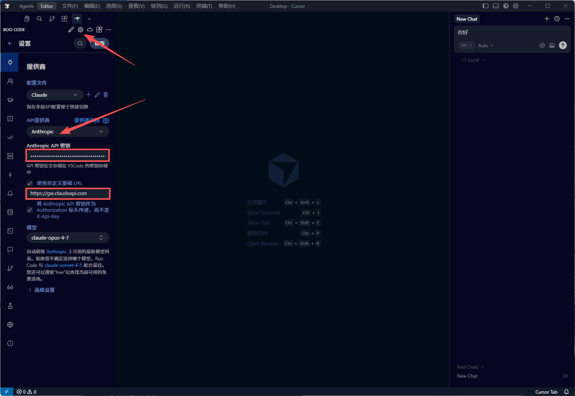Open the source control branch icon
Image resolution: width=575 pixels, height=396 pixels.
[x=52, y=19]
